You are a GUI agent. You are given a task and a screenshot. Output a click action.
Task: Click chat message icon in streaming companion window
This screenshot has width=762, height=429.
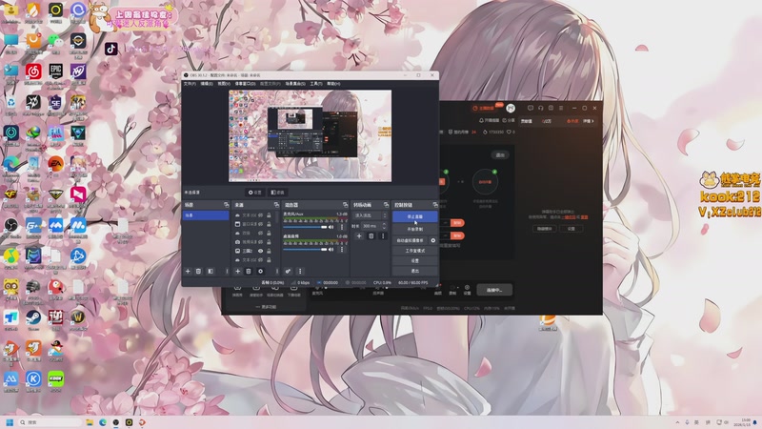[531, 108]
